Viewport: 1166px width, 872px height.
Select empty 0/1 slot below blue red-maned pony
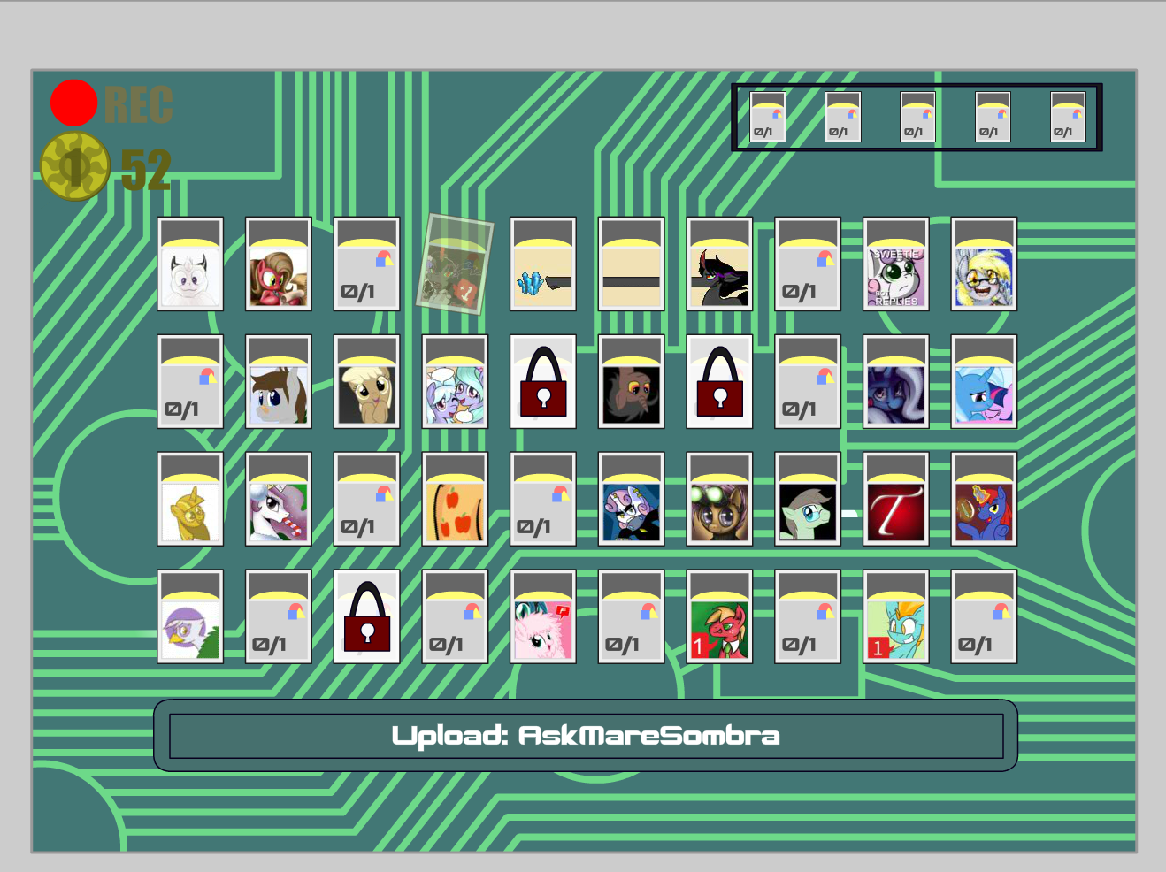(x=985, y=616)
